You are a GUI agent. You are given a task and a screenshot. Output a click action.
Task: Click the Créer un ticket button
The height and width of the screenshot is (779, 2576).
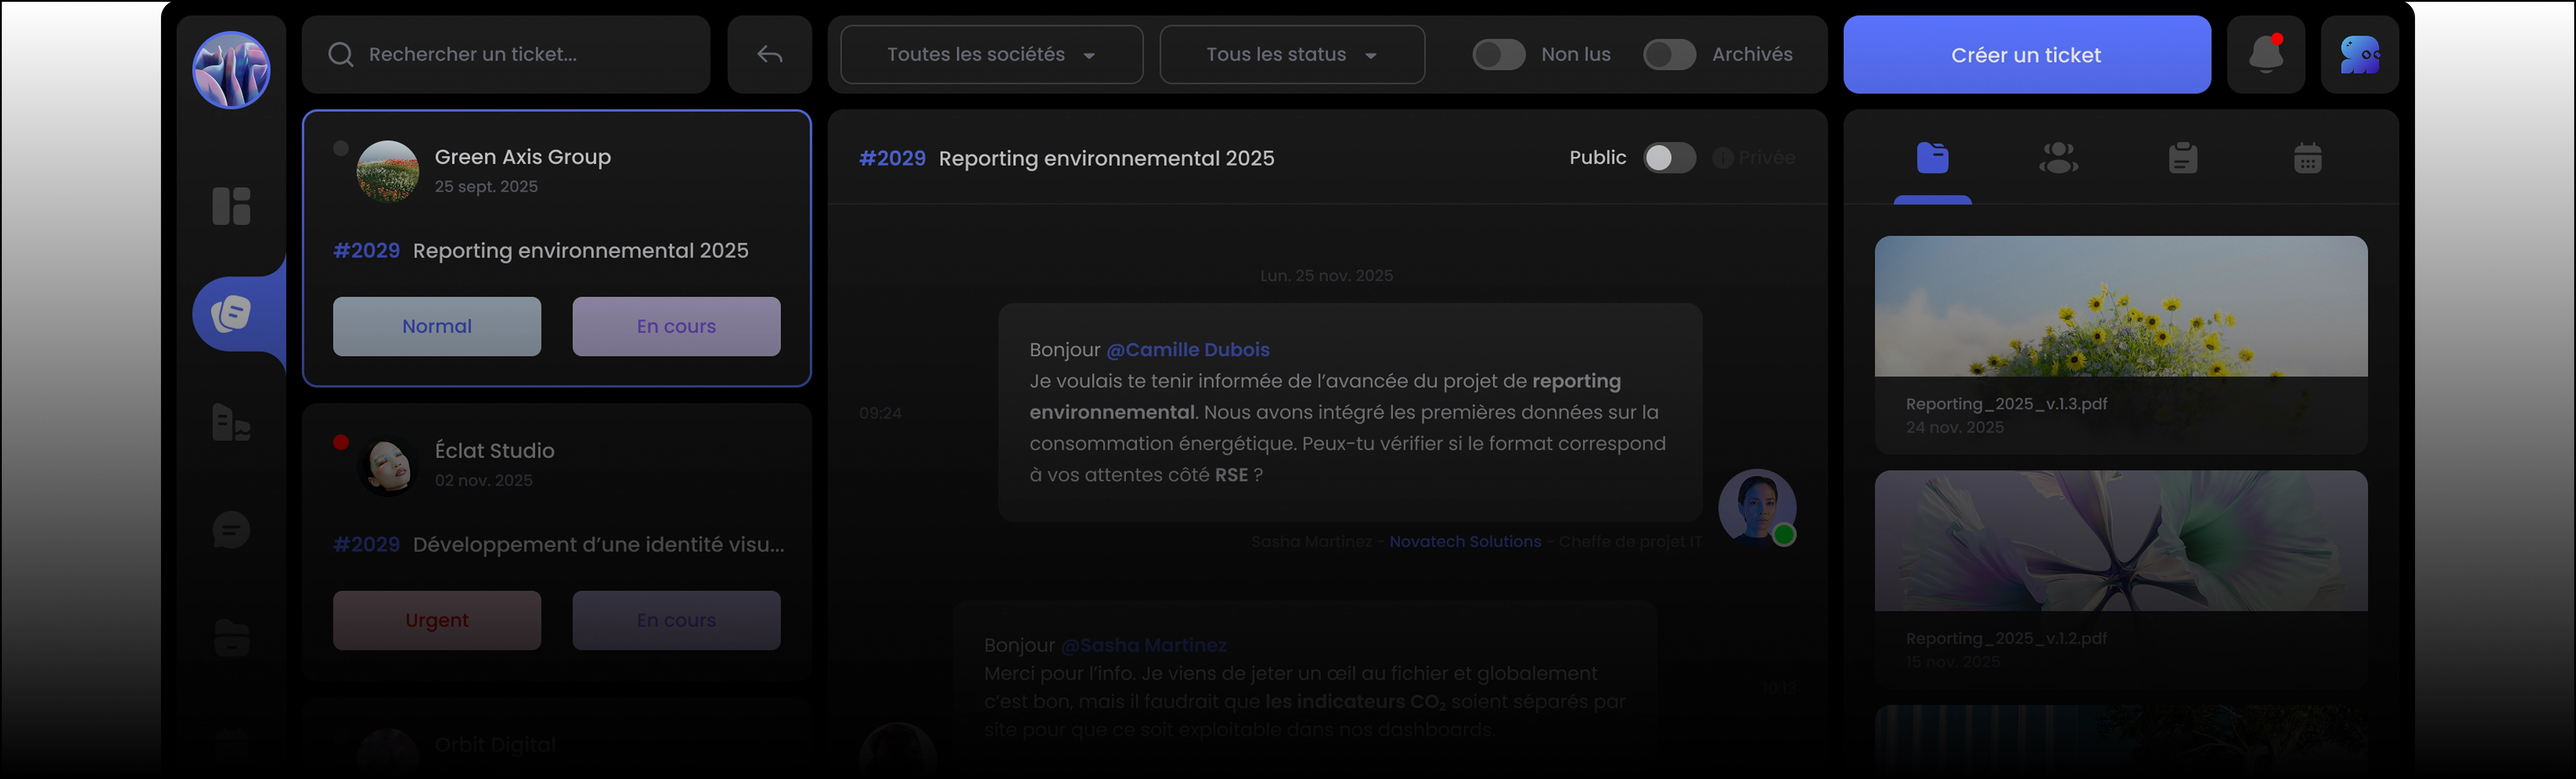(x=2026, y=55)
